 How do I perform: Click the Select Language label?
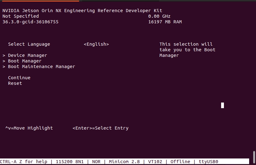click(29, 44)
